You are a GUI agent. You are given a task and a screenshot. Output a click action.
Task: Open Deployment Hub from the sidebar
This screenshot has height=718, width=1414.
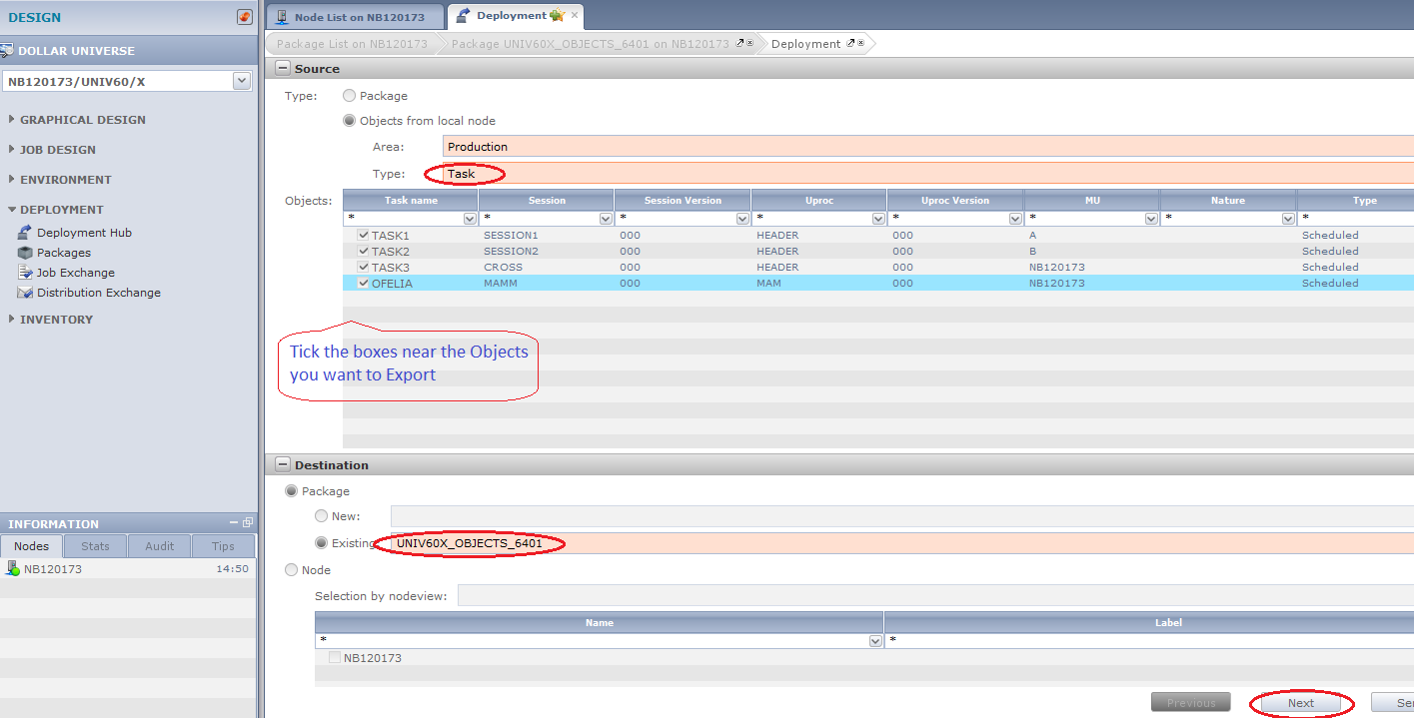pyautogui.click(x=84, y=233)
